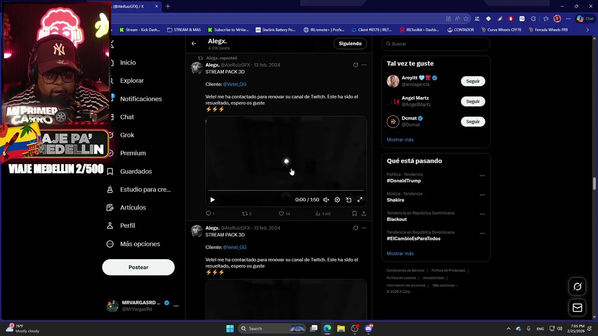The image size is (598, 336).
Task: Open Chat in the X sidebar
Action: (127, 117)
